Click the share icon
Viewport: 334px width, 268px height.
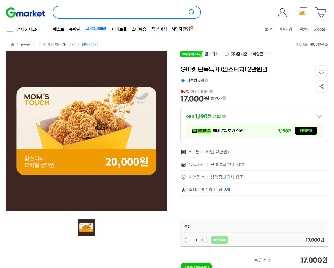321,86
